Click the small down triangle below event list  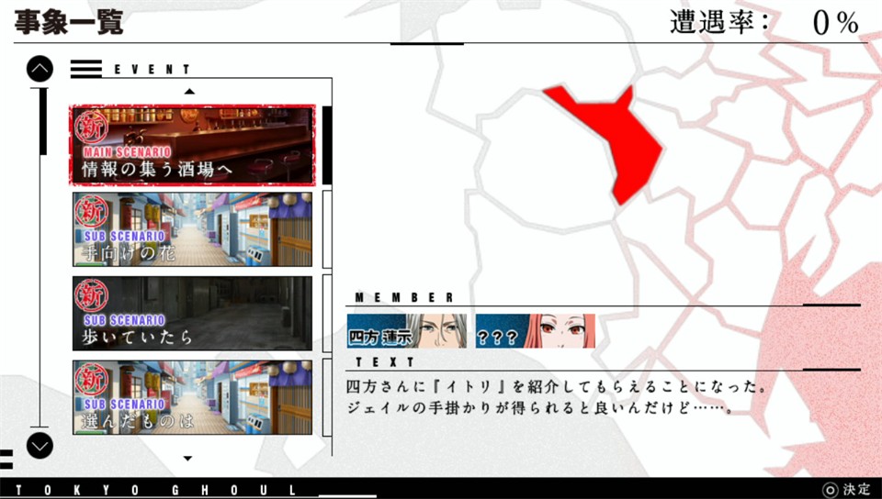coord(187,459)
